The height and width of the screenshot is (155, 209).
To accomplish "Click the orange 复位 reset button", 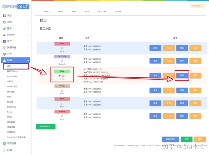I will point(200,139).
